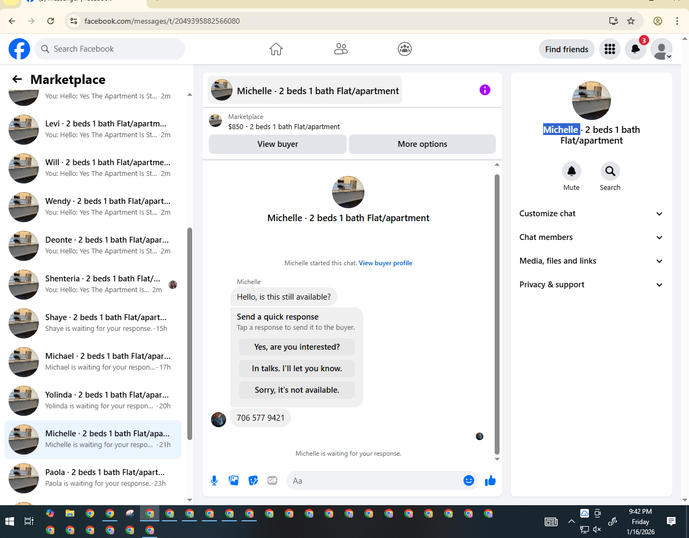Open the Will conversation in the list
This screenshot has width=689, height=538.
93,168
